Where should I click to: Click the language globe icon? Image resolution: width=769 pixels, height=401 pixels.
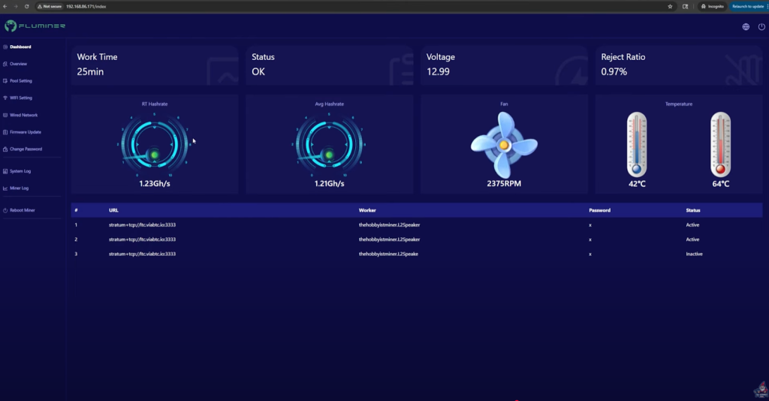(746, 26)
